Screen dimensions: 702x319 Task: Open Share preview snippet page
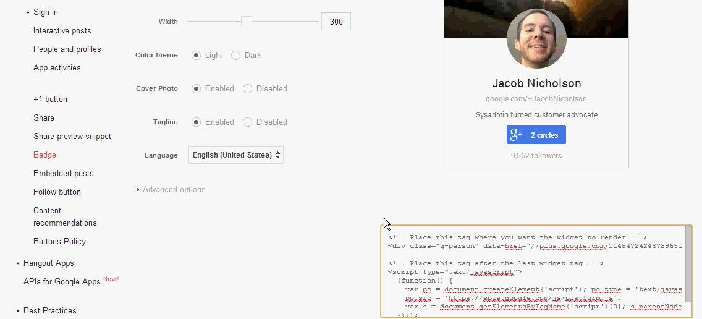point(72,136)
